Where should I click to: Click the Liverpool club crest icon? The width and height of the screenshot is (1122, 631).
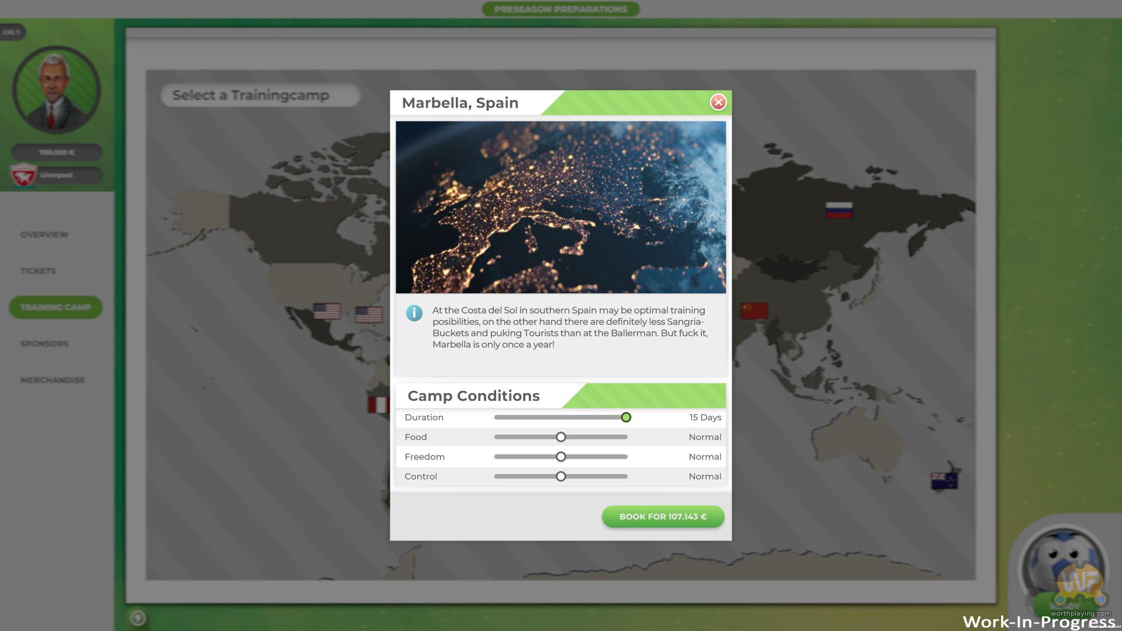23,175
